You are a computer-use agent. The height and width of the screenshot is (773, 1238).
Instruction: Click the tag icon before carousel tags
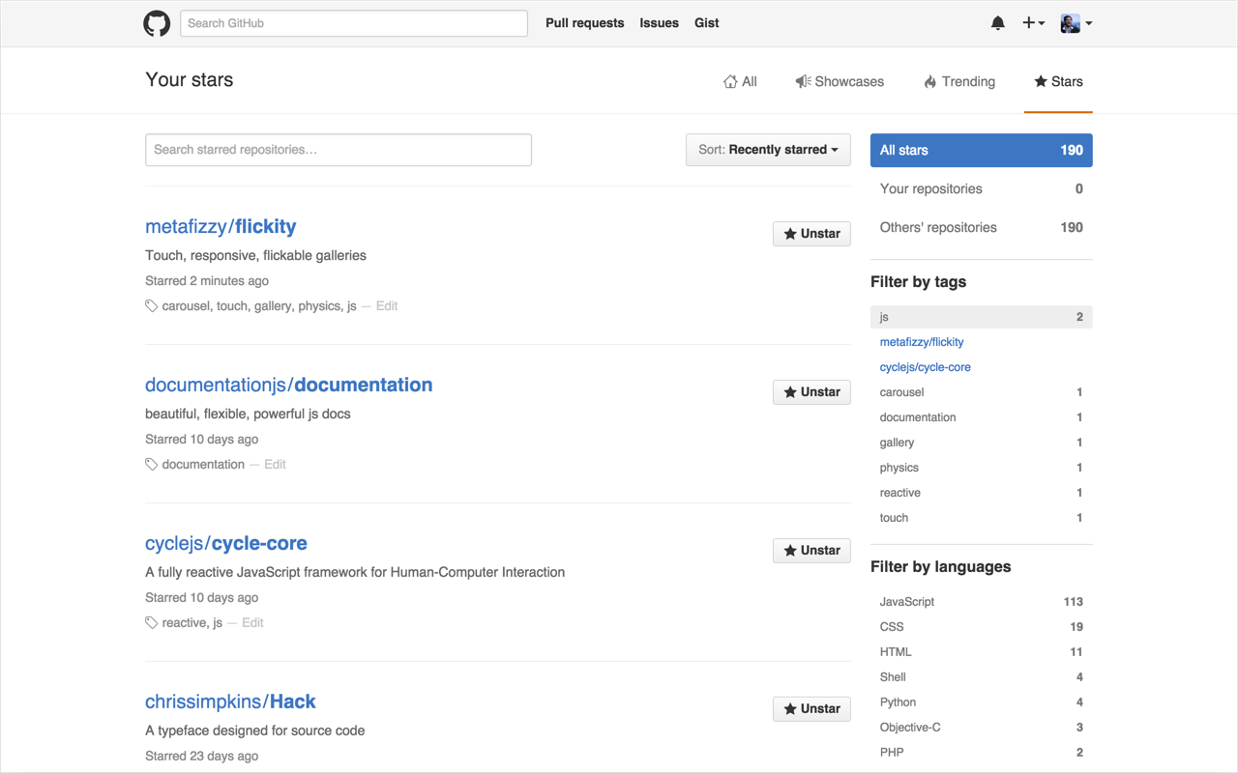[x=152, y=305]
